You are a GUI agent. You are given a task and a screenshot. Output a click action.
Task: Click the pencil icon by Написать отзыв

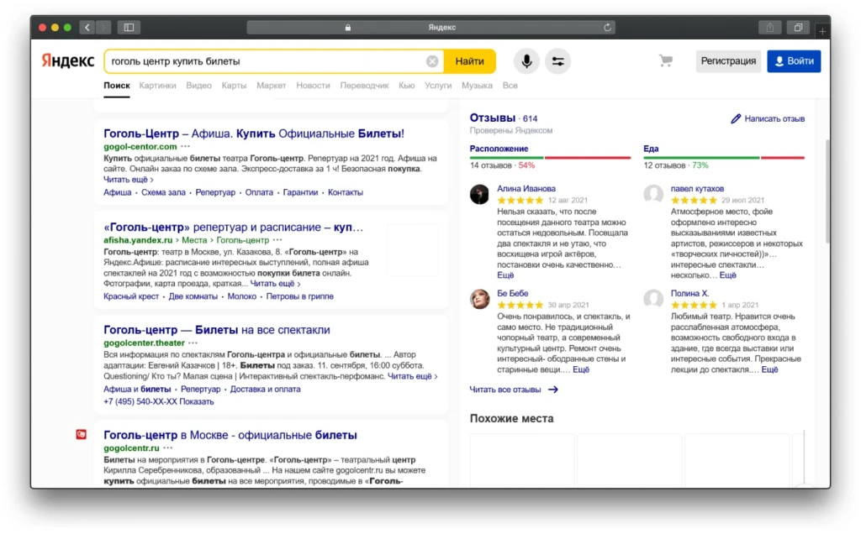(736, 118)
